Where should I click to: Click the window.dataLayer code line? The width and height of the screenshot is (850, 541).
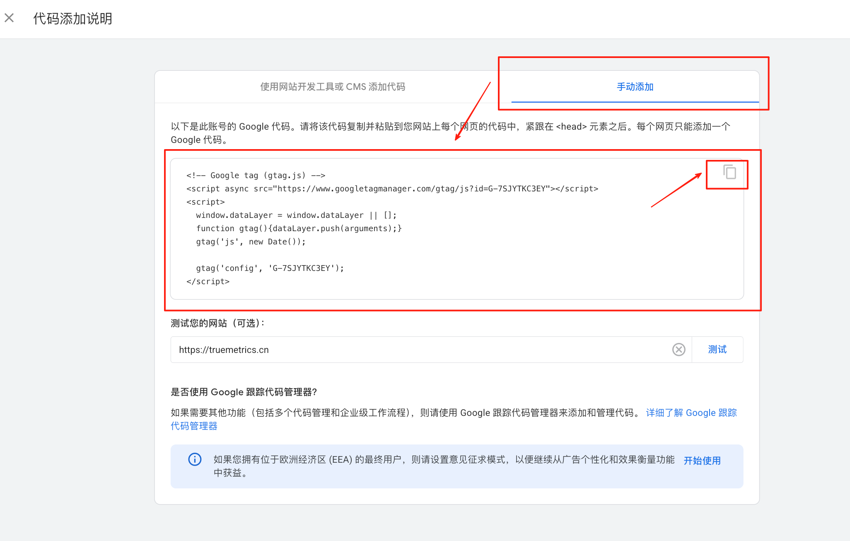pos(296,215)
